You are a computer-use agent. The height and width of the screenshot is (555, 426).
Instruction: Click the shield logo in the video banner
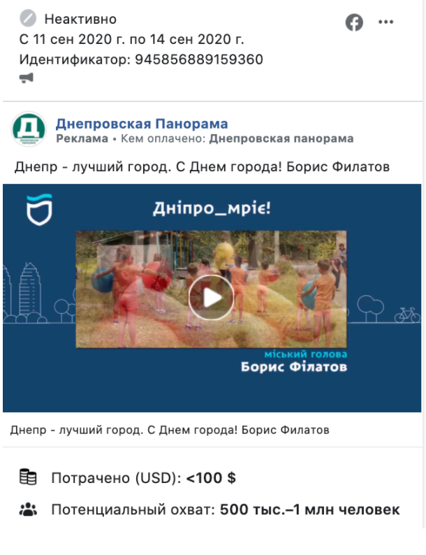tap(39, 210)
